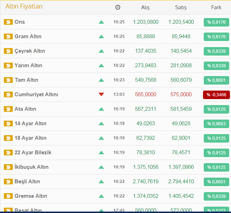This screenshot has width=231, height=213.
Task: Click the gold icon beside İkibuçuk Altın
Action: coord(8,167)
